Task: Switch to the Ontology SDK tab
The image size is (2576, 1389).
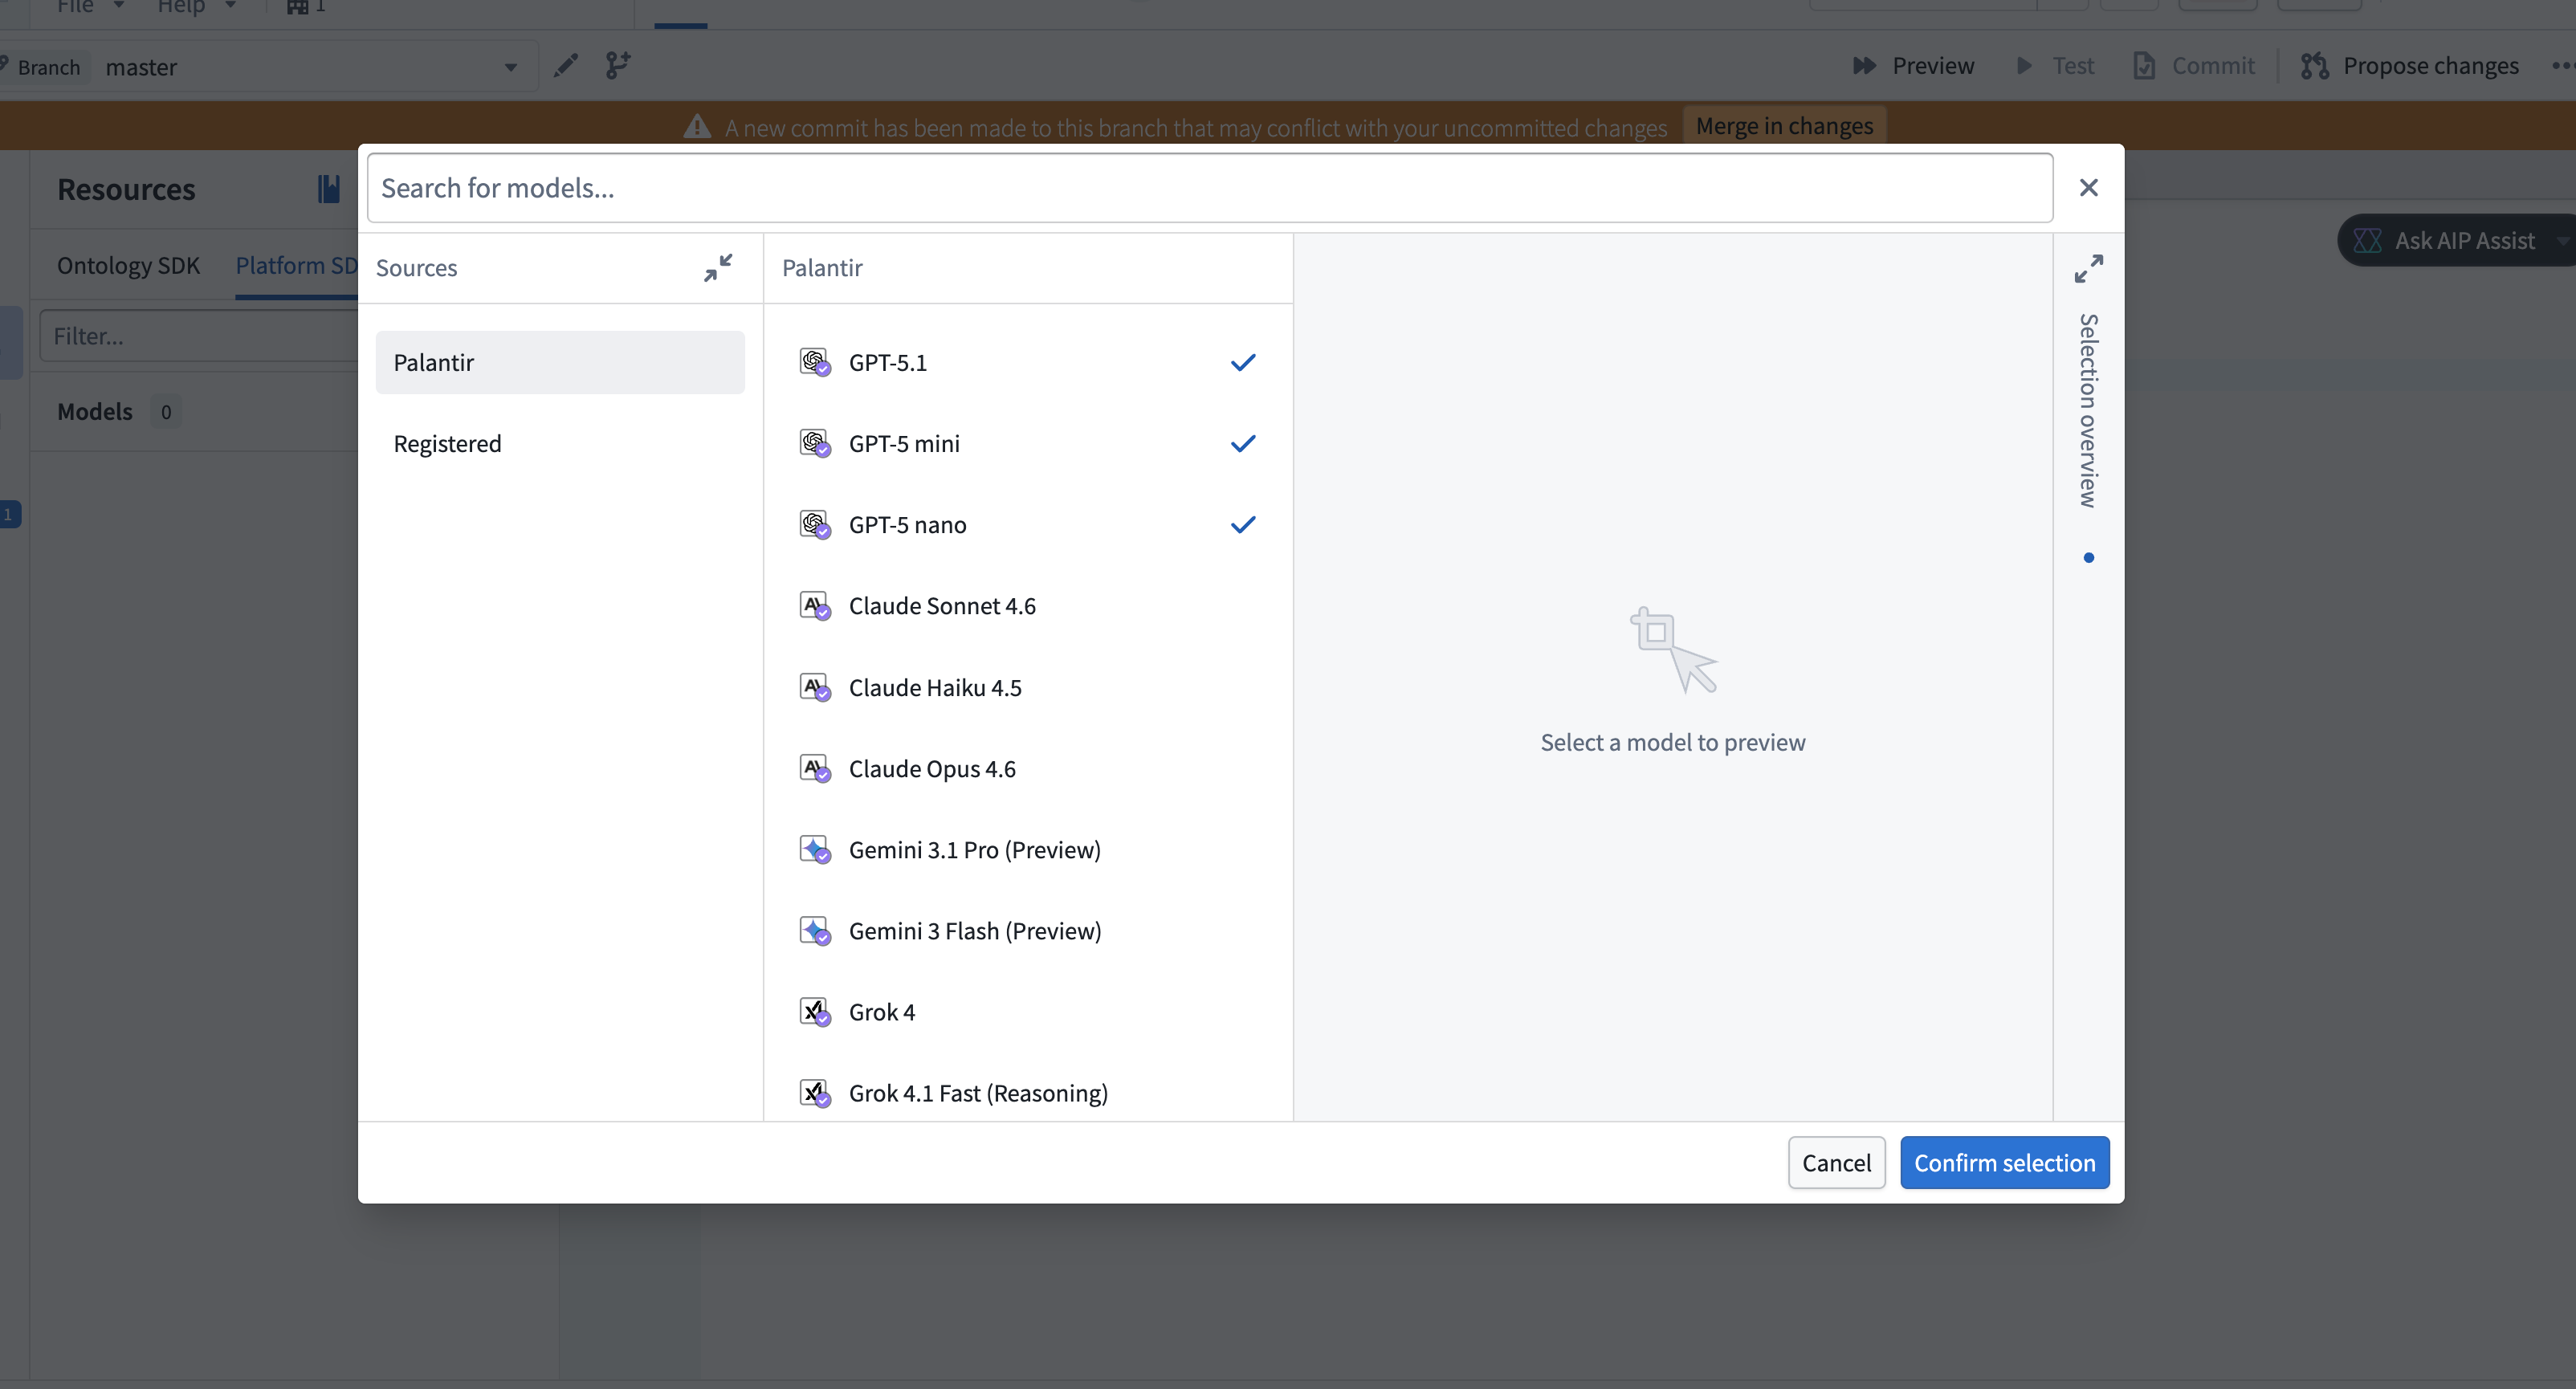Action: click(128, 265)
